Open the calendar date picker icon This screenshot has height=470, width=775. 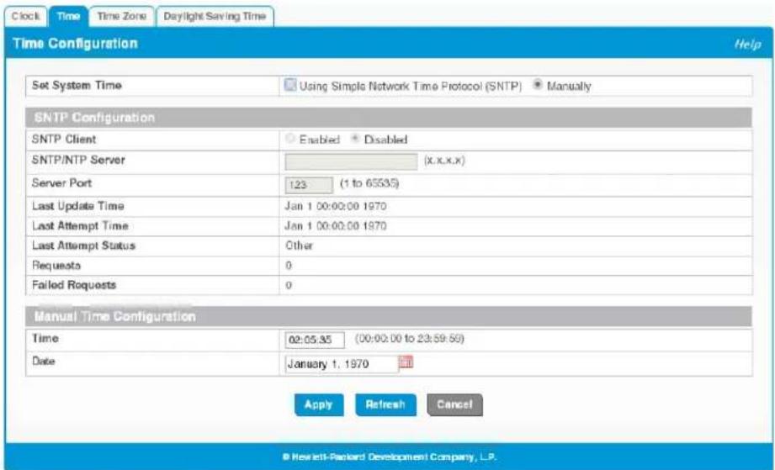[406, 362]
